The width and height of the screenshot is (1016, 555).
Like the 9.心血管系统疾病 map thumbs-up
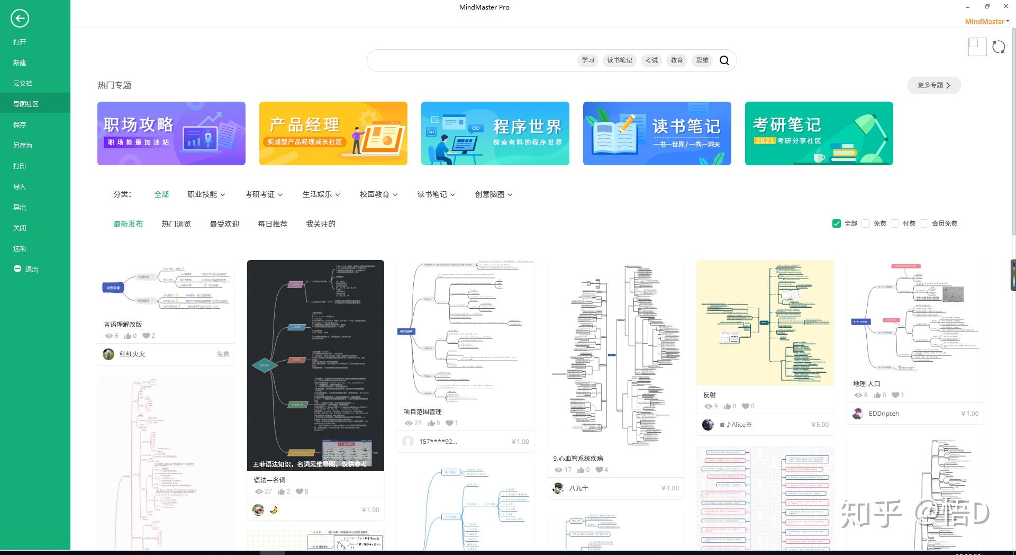[x=580, y=470]
